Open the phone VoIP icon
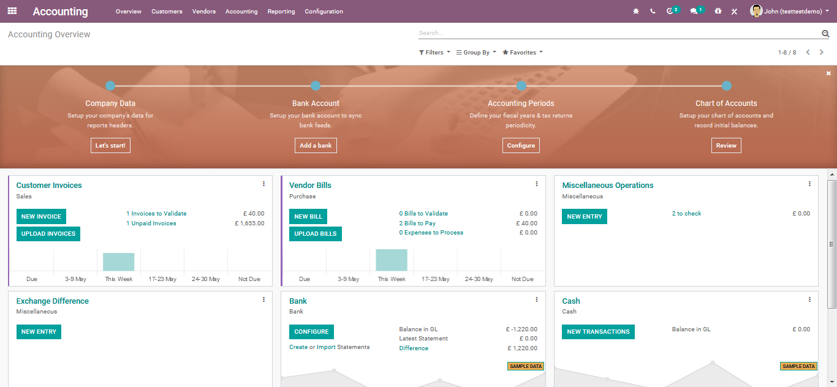This screenshot has width=837, height=387. coord(653,11)
